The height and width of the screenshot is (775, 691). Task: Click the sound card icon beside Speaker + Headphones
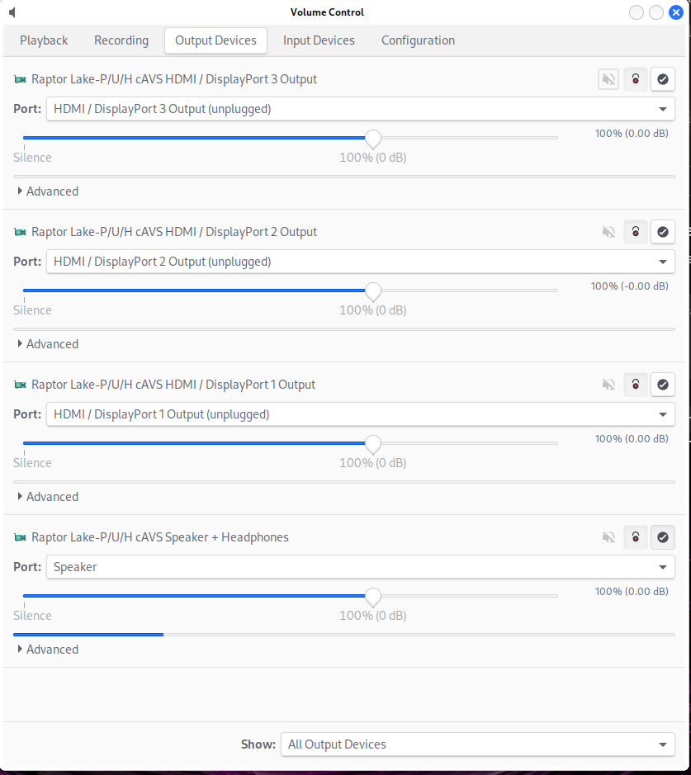coord(20,537)
